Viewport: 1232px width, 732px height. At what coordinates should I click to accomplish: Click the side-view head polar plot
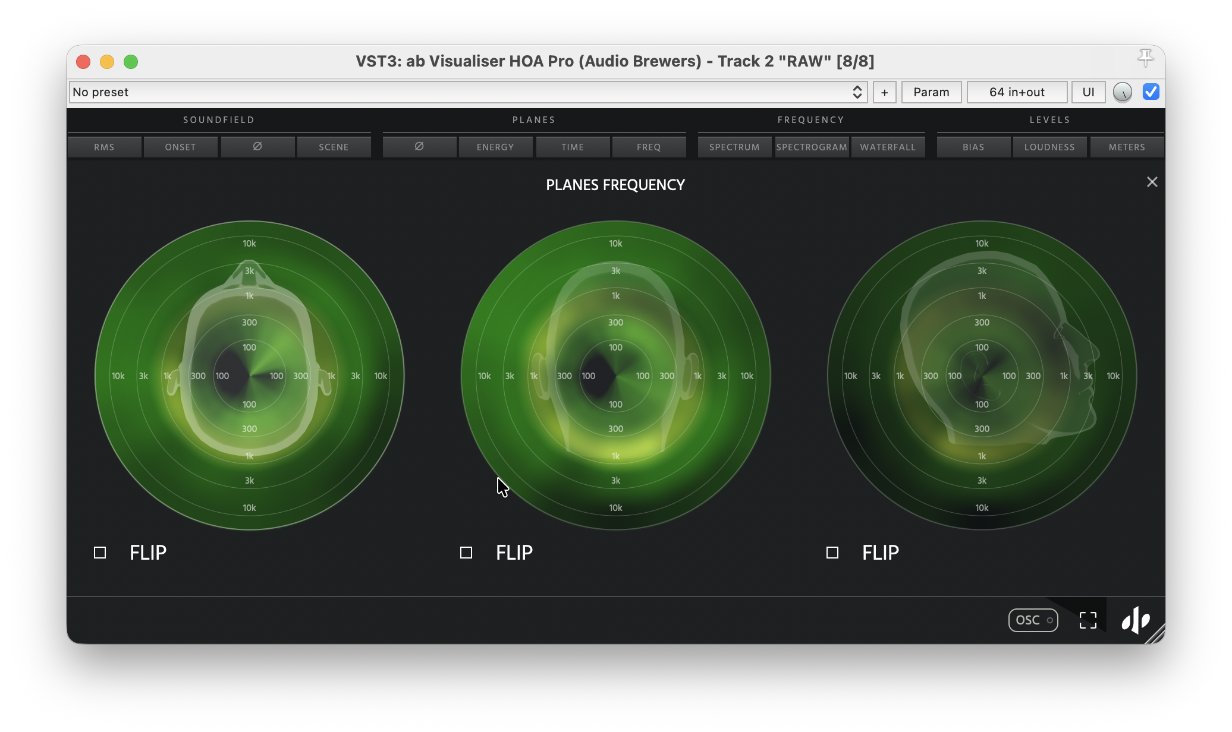[x=982, y=376]
